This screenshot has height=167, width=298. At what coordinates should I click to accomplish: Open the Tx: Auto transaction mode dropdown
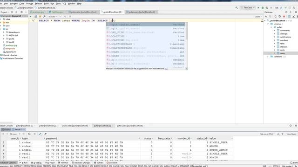53,17
